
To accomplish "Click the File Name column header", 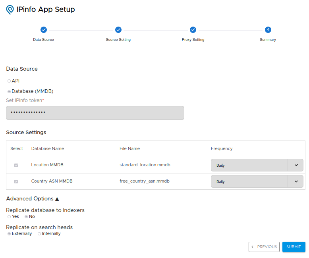I will click(x=129, y=148).
